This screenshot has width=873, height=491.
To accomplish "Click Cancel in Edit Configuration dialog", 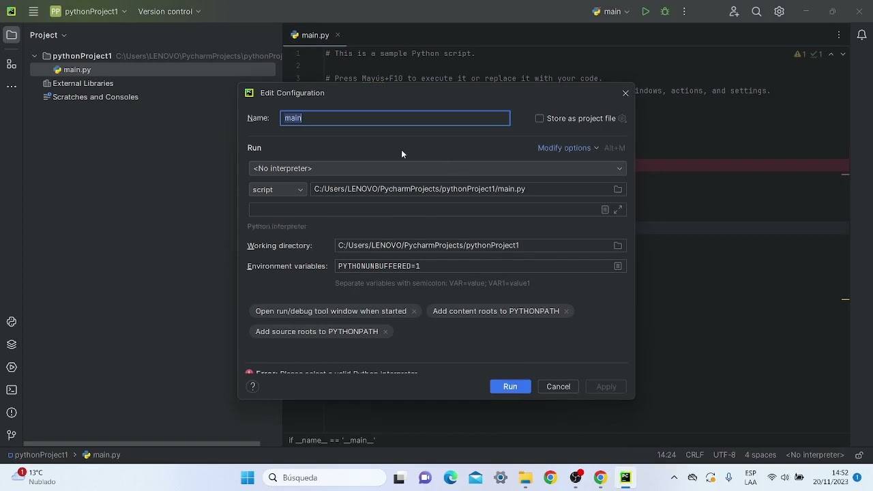I will coord(558,387).
